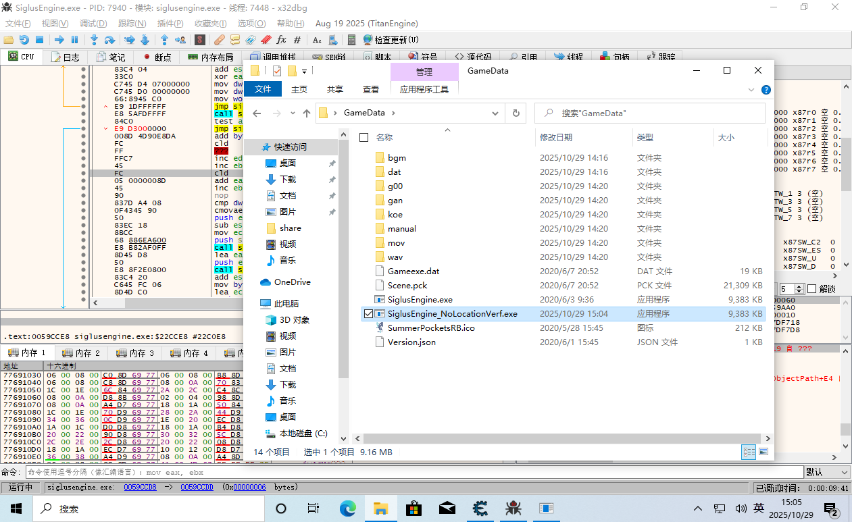Click the run arrow toolbar icon
Screen dimensions: 852x522
59,40
